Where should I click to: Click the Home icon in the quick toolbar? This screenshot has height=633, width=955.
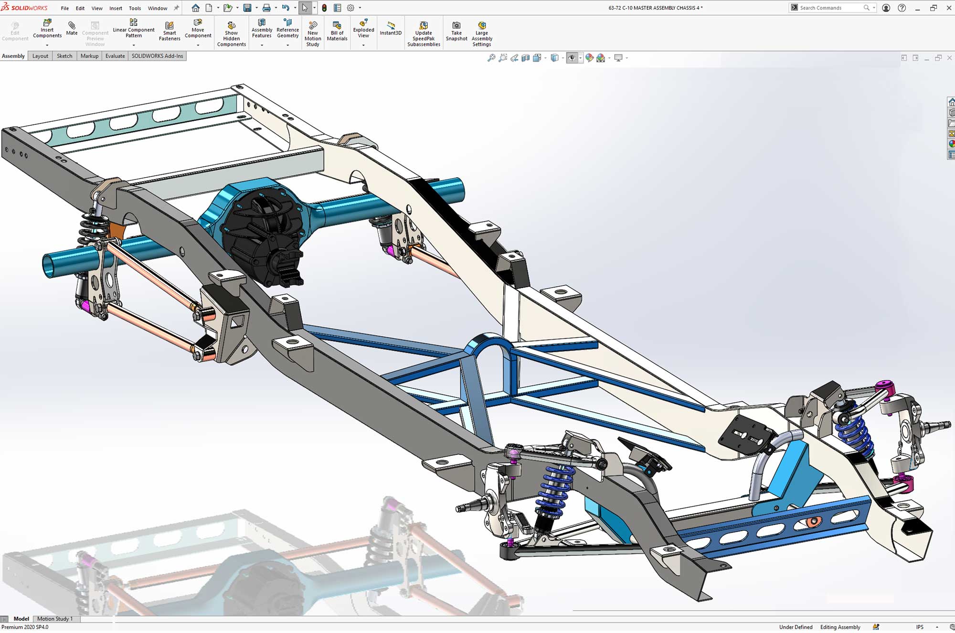[195, 8]
